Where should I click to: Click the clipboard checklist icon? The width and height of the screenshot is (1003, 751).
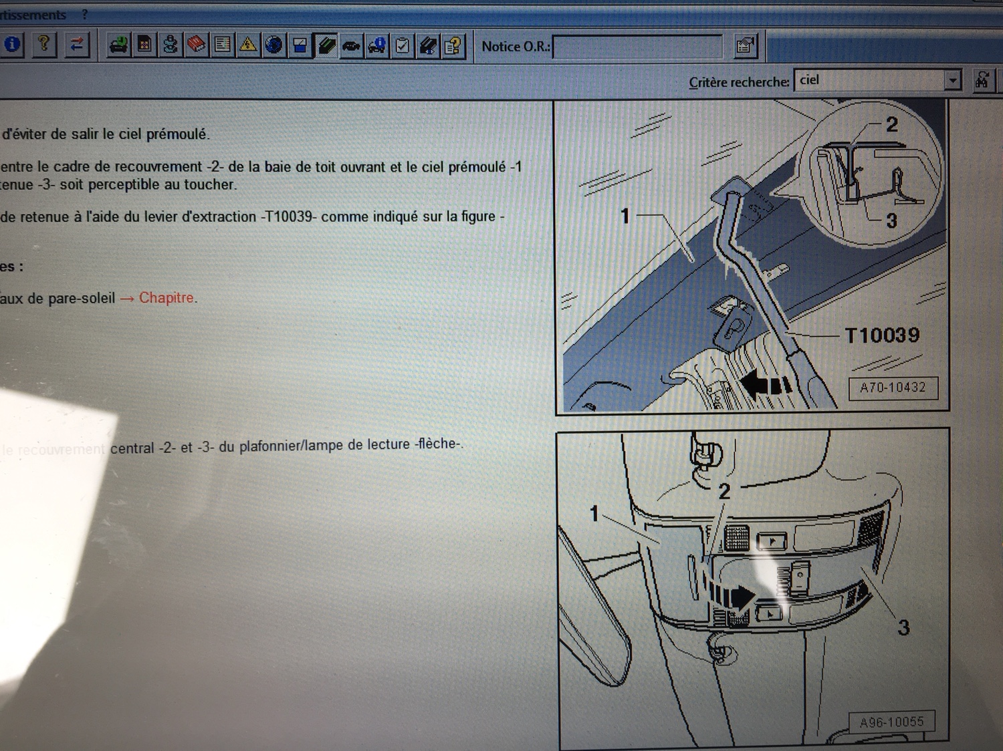pos(403,45)
